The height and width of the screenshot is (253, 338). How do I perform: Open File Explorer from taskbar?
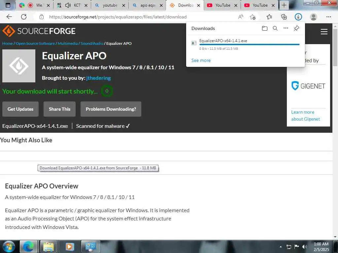click(x=49, y=246)
